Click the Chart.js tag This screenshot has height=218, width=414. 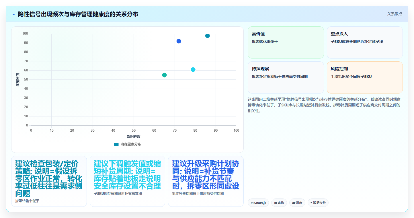coord(258,203)
